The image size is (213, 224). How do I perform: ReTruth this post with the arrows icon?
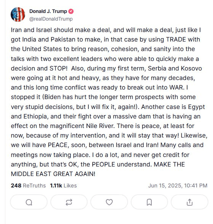click(x=69, y=202)
